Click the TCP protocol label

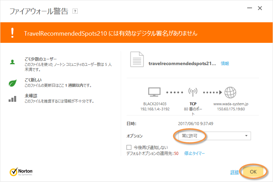coord(193,104)
